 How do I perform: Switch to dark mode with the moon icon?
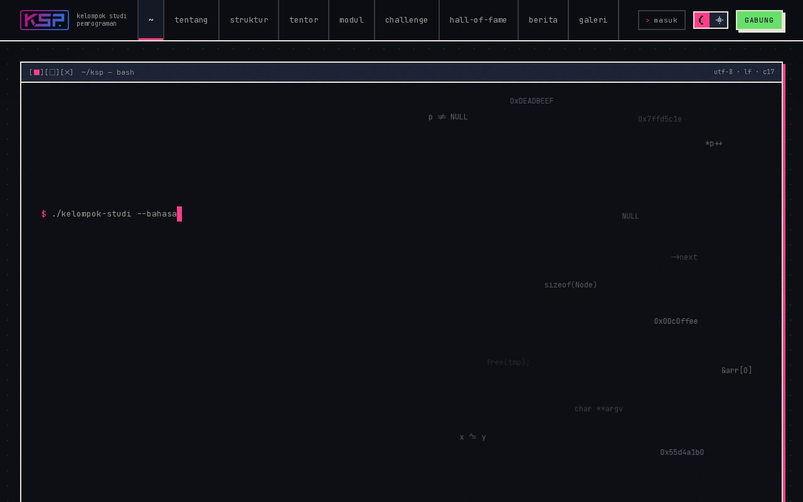702,20
